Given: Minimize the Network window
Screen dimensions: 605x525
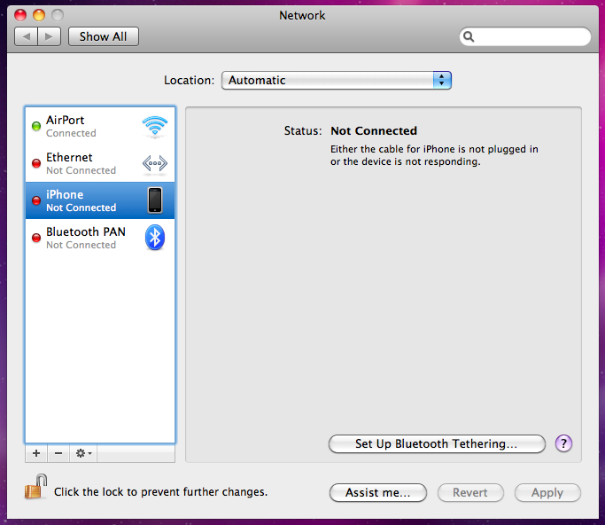Looking at the screenshot, I should (39, 15).
